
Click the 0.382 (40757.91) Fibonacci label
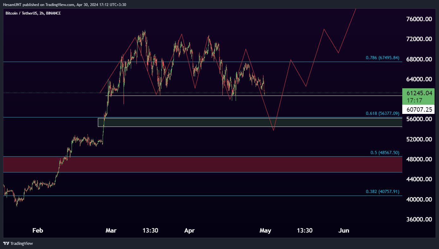tap(383, 191)
